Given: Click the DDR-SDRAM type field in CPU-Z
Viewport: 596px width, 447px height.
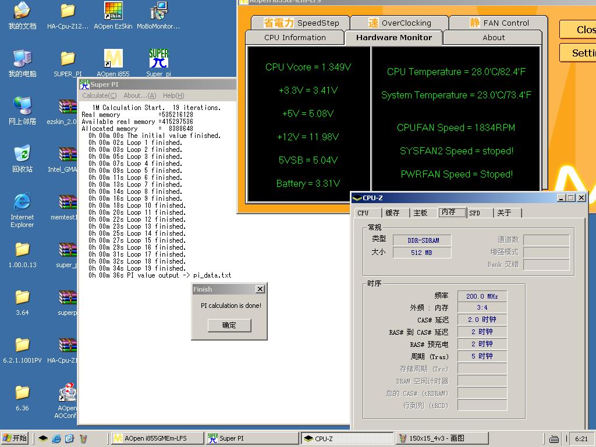Looking at the screenshot, I should click(422, 240).
